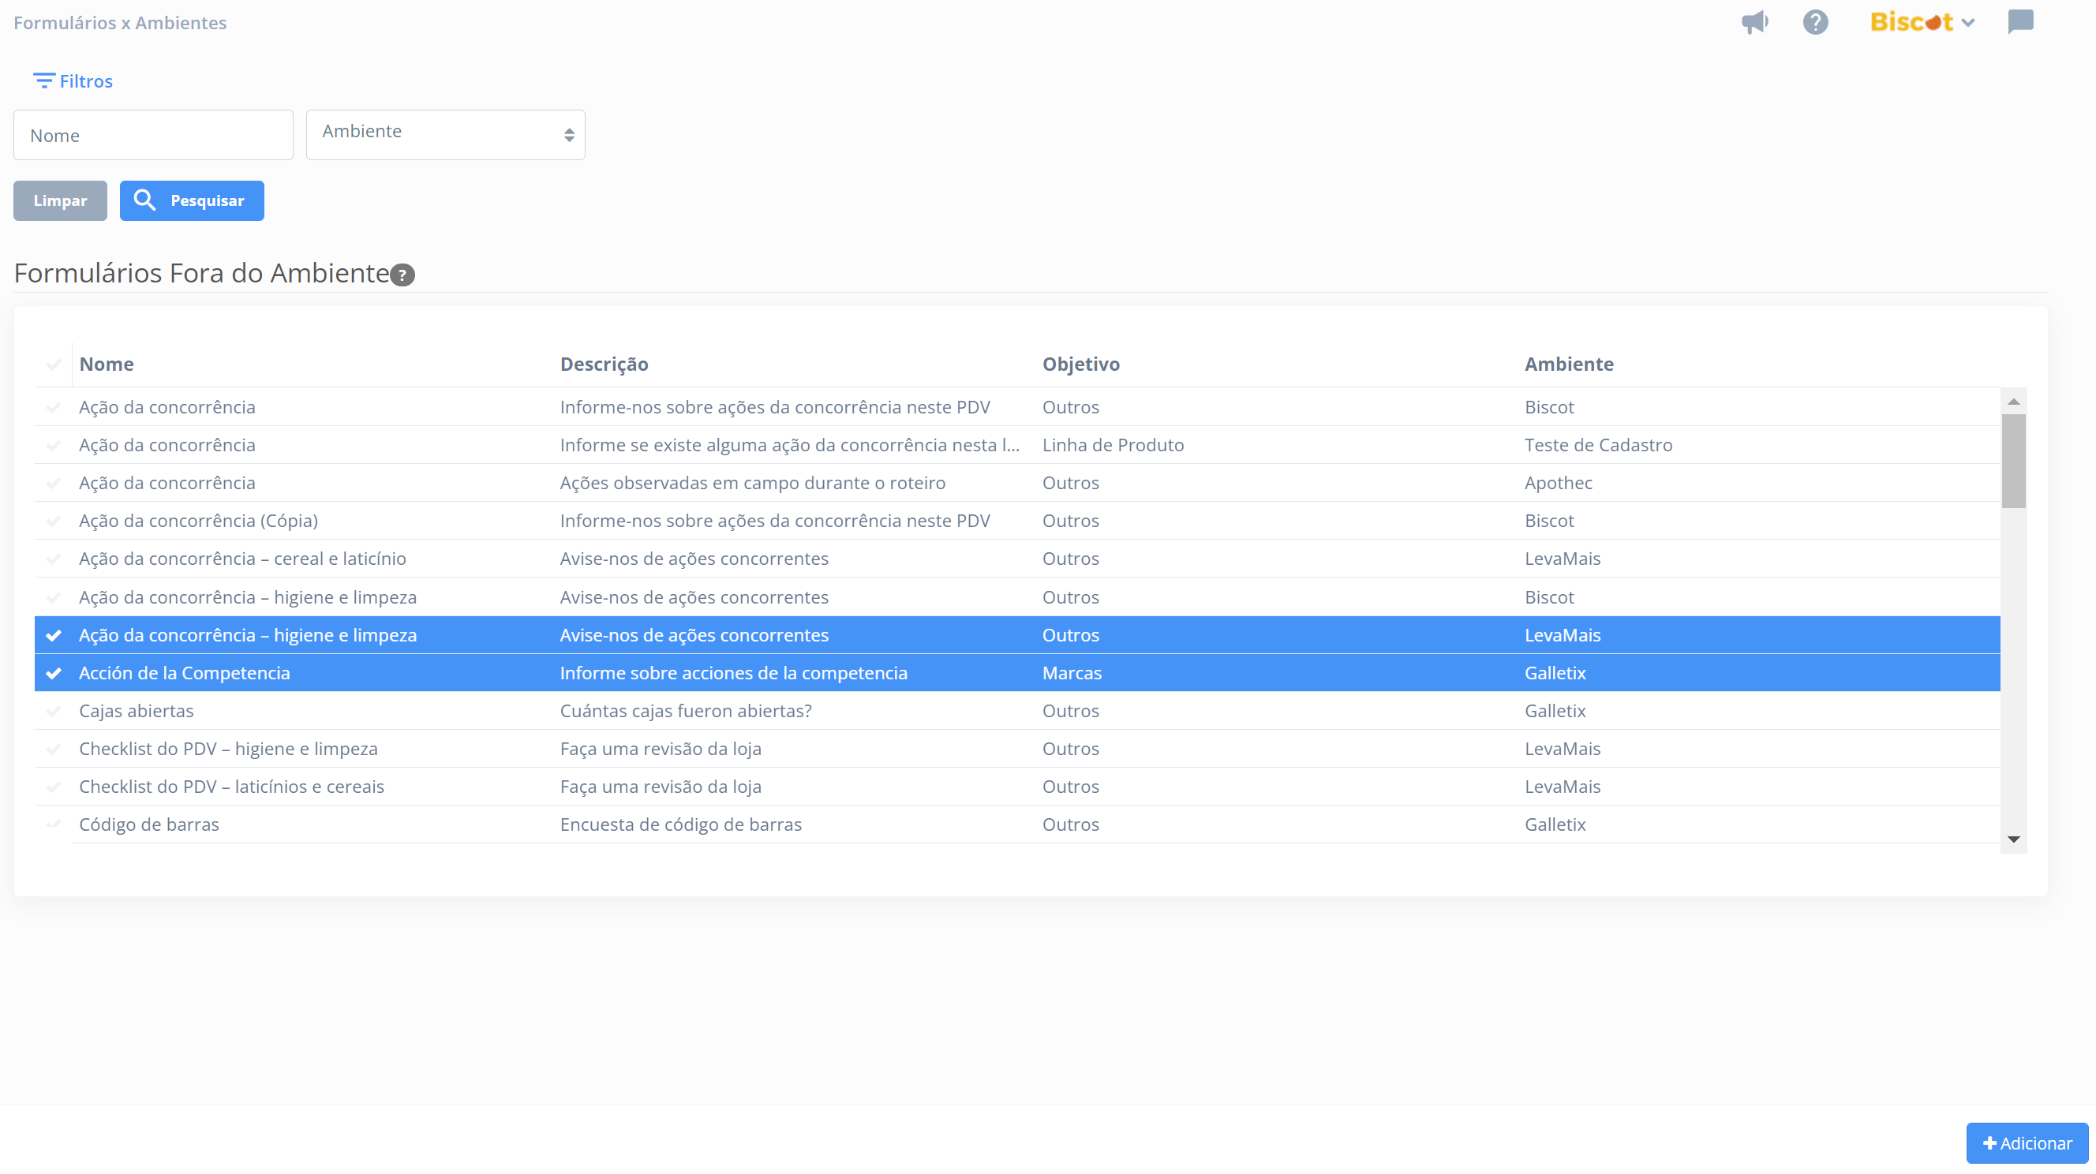2096x1174 pixels.
Task: Sort by the Ambiente column header
Action: [x=1568, y=364]
